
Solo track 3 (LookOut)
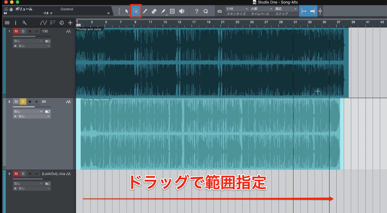pyautogui.click(x=23, y=174)
